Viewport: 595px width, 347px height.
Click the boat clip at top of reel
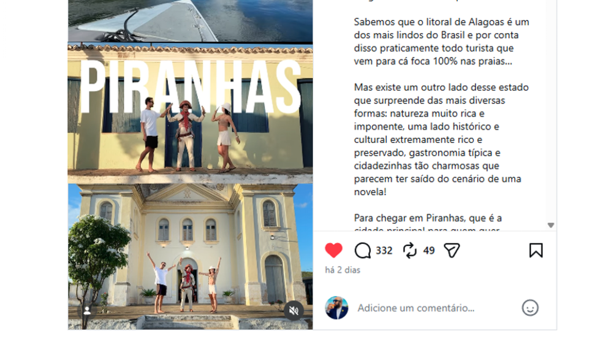tap(190, 21)
